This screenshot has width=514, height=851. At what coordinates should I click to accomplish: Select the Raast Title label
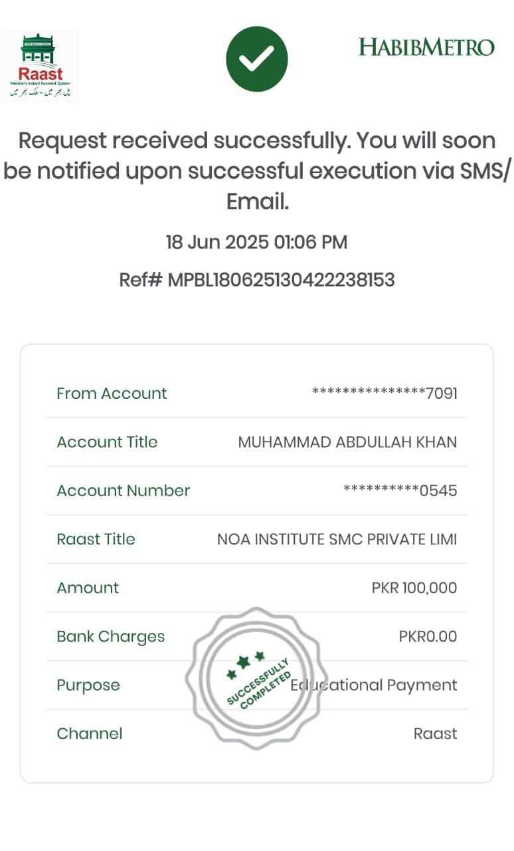tap(96, 539)
